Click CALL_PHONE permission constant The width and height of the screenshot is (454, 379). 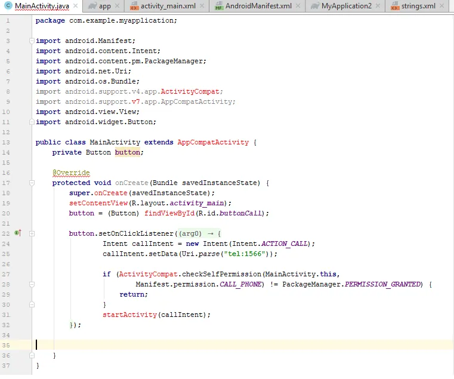coord(240,284)
